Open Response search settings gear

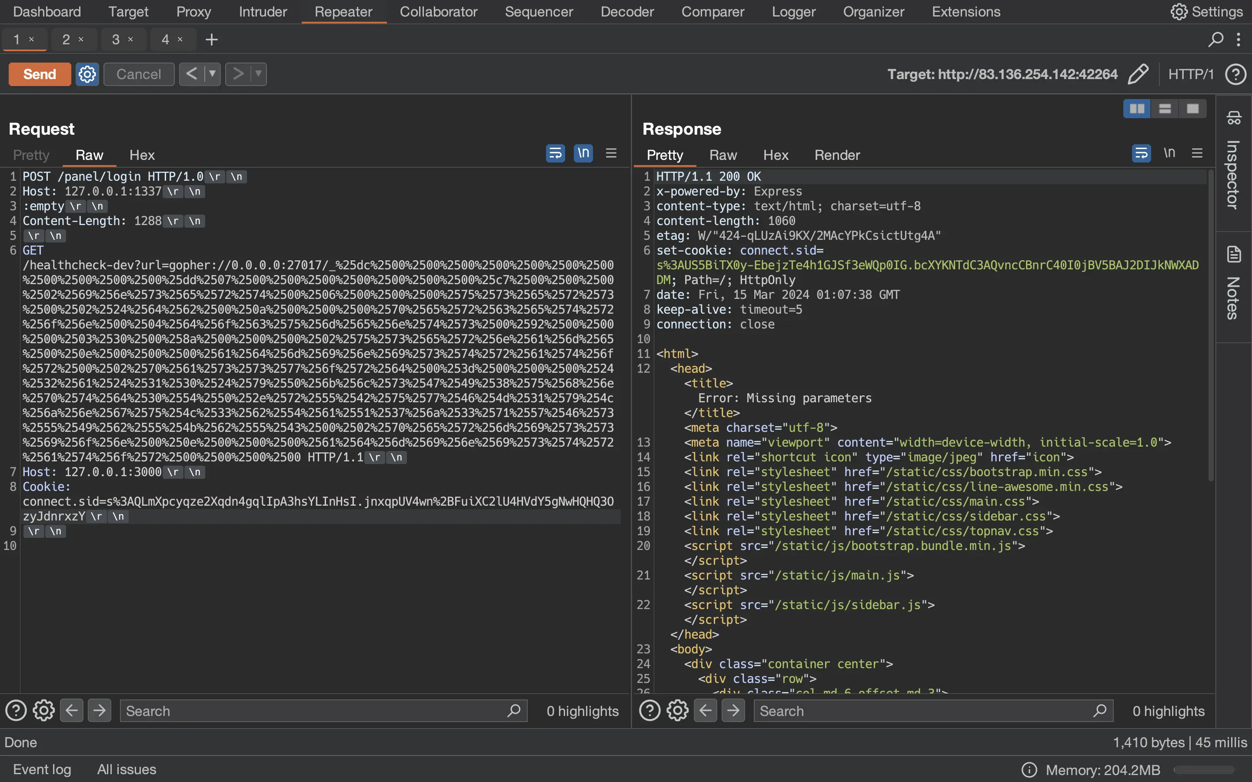pos(678,711)
